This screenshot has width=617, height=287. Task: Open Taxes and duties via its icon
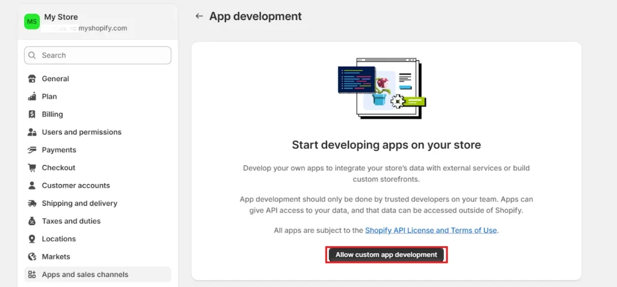32,221
